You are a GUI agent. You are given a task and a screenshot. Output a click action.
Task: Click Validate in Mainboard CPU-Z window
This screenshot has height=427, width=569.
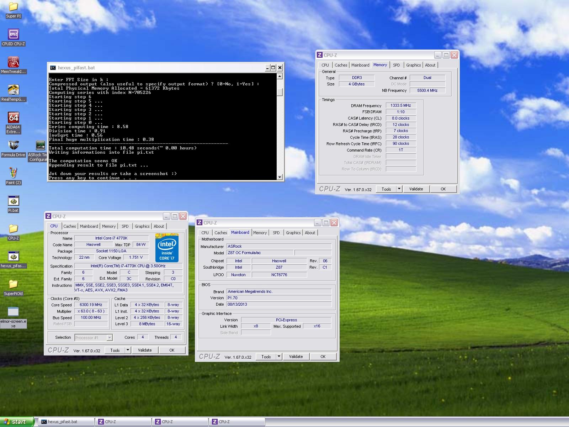pyautogui.click(x=296, y=357)
